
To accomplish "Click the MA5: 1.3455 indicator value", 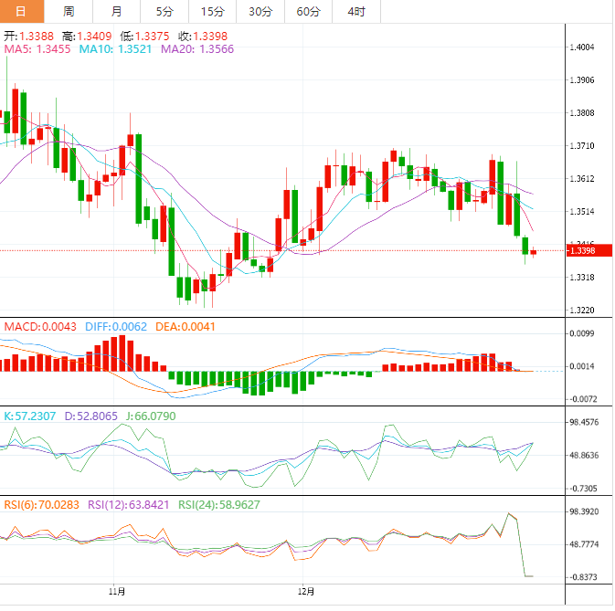I will pos(37,49).
